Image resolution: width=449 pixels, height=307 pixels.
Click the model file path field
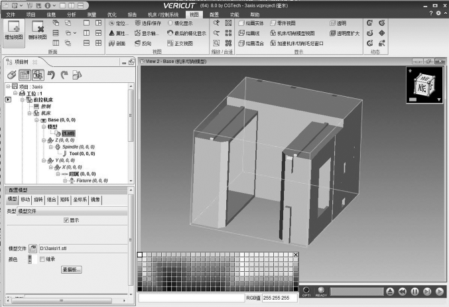point(83,247)
